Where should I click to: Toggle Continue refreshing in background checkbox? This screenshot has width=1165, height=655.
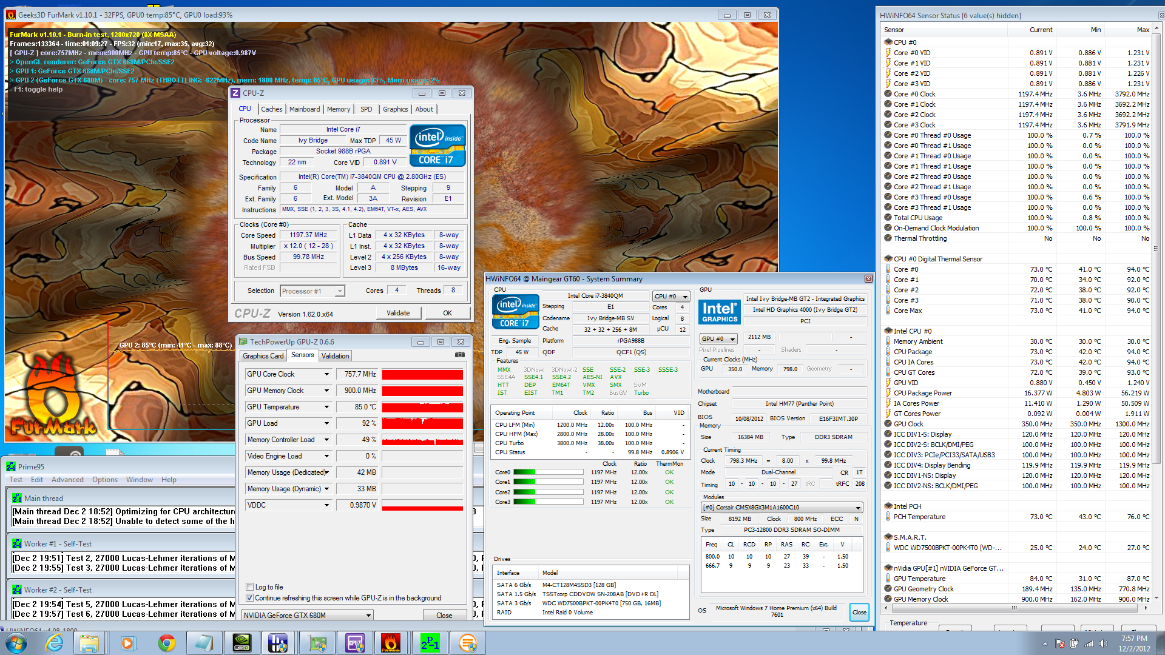click(249, 597)
